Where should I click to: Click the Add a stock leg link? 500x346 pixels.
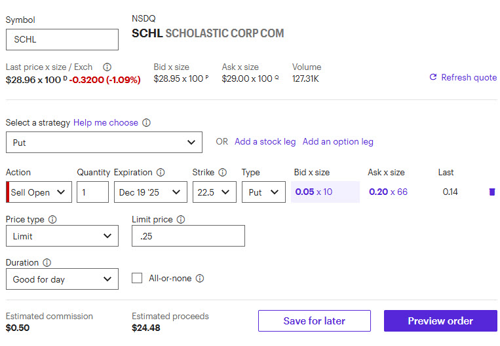point(265,141)
